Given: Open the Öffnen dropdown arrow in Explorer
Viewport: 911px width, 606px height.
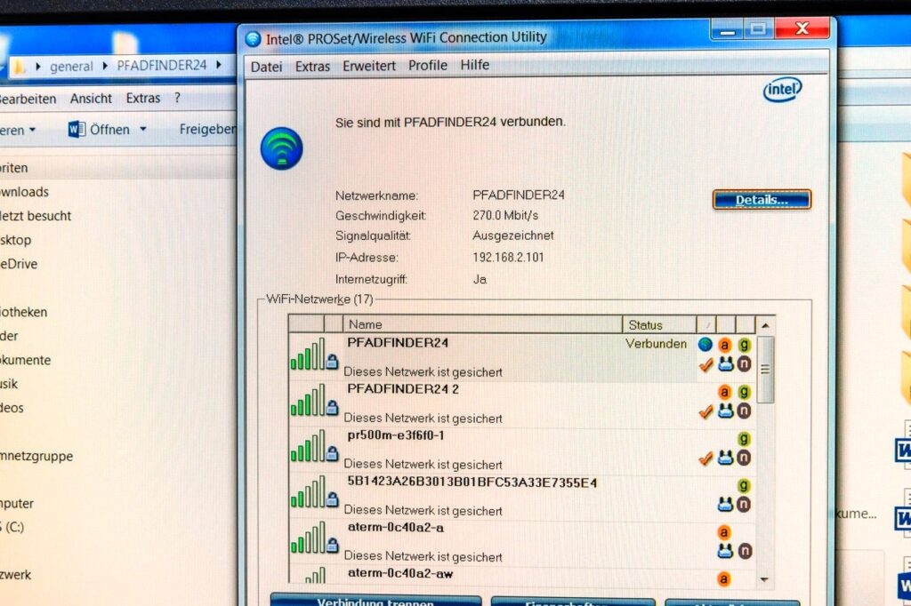Looking at the screenshot, I should 141,130.
